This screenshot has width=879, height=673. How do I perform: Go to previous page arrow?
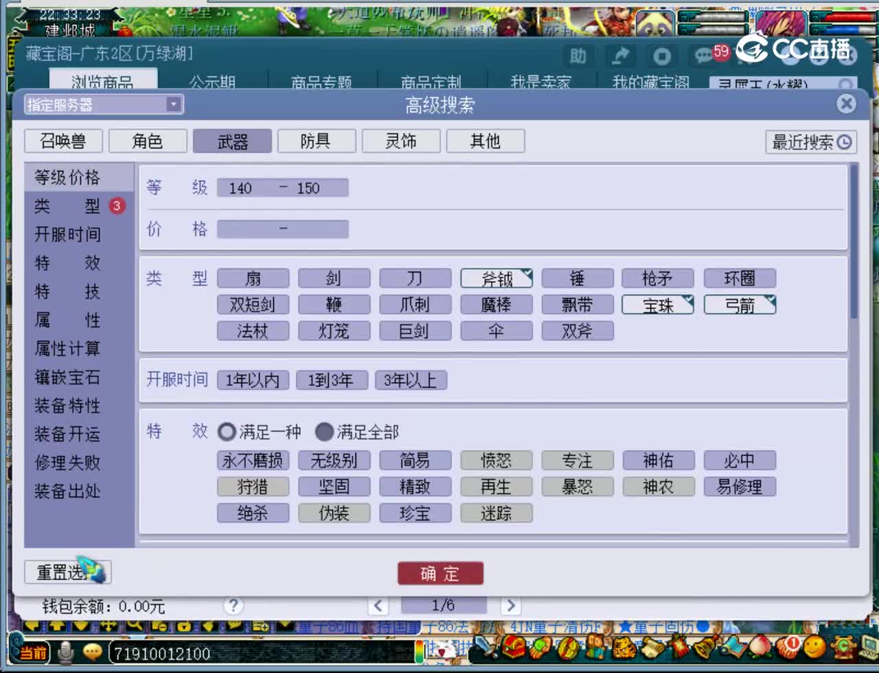[378, 606]
